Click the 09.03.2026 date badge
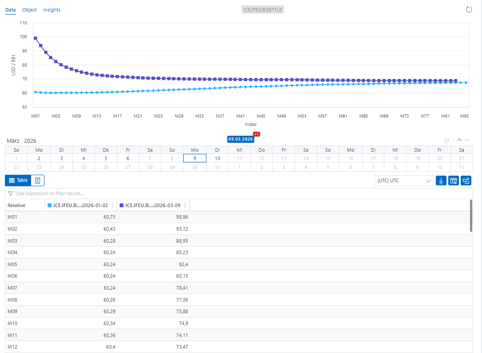 (241, 139)
